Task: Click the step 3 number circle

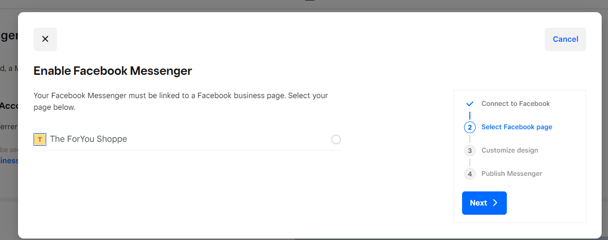Action: 469,151
